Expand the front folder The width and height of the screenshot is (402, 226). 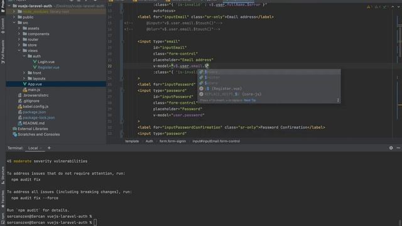[24, 73]
